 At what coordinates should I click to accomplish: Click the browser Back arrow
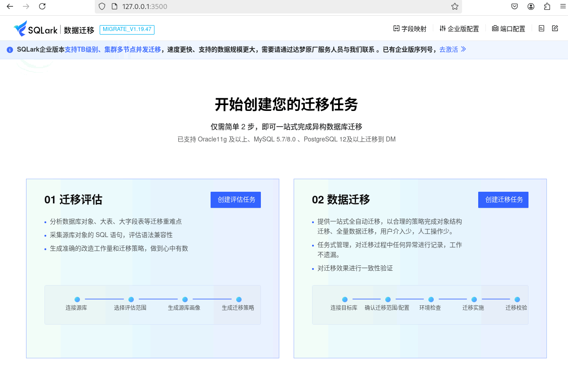pyautogui.click(x=10, y=6)
